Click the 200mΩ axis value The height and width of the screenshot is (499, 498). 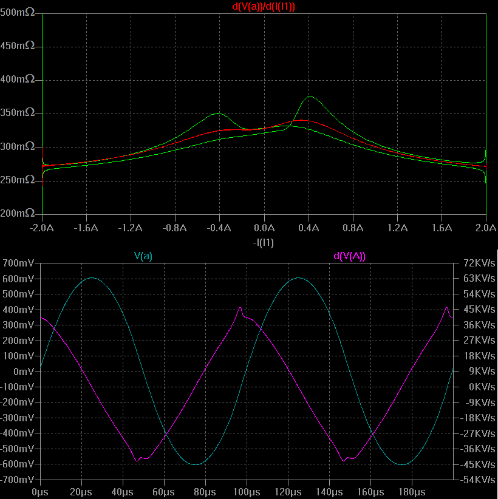(x=17, y=213)
